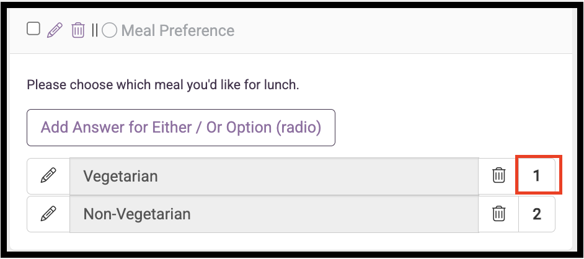The height and width of the screenshot is (259, 584).
Task: Click empty card space below Non-Vegetarian row
Action: (291, 240)
